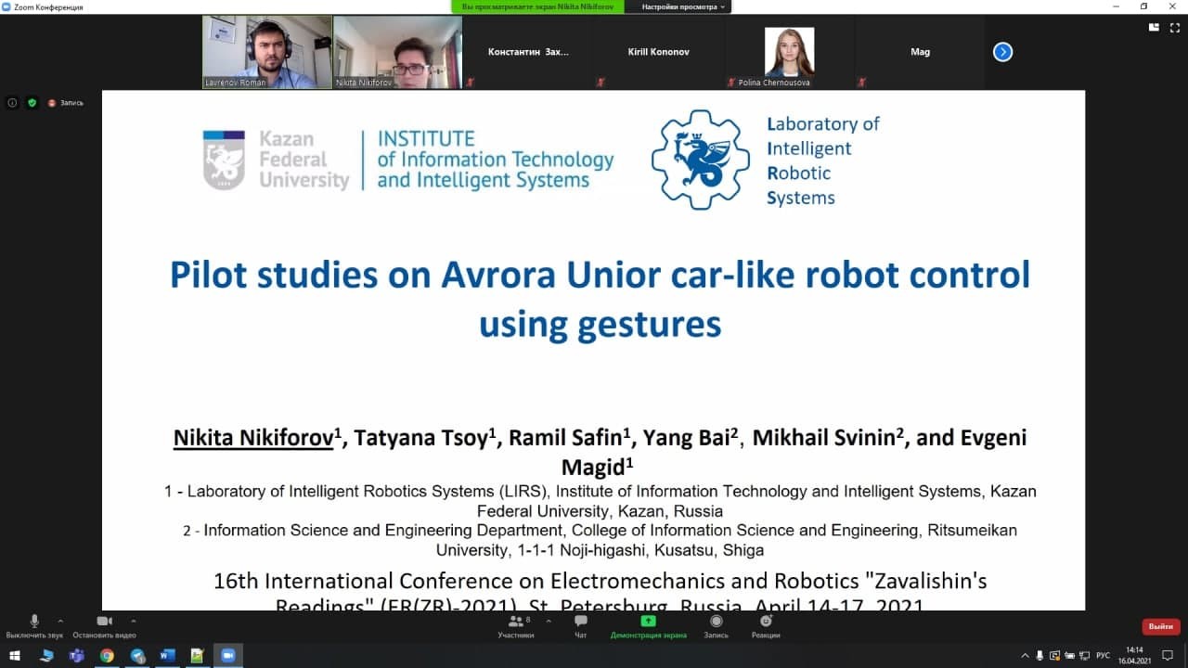Select Polina Chernousova's participant tile

click(x=789, y=52)
